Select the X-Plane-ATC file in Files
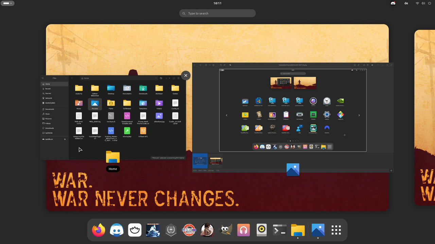This screenshot has height=244, width=435. click(x=143, y=132)
